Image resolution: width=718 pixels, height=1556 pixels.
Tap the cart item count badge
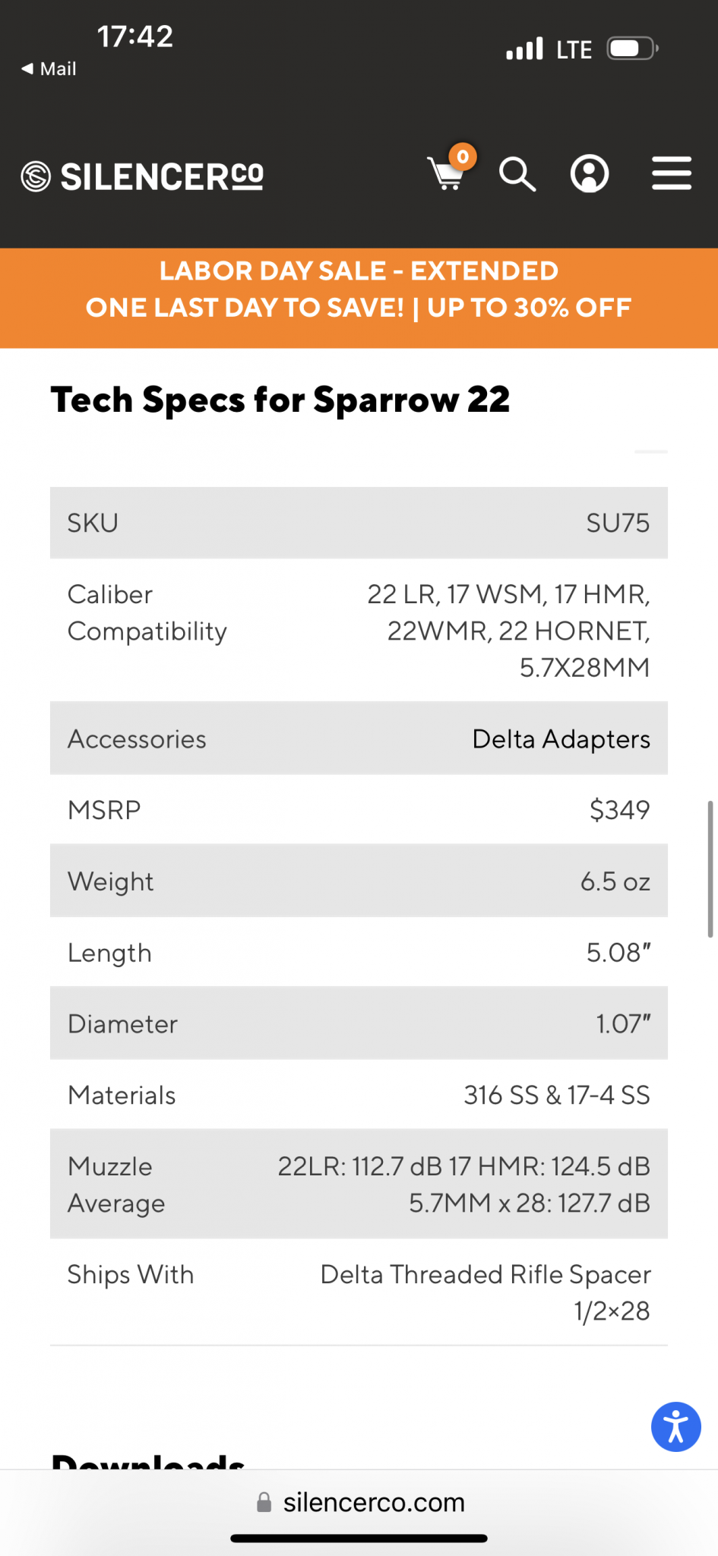pyautogui.click(x=463, y=157)
